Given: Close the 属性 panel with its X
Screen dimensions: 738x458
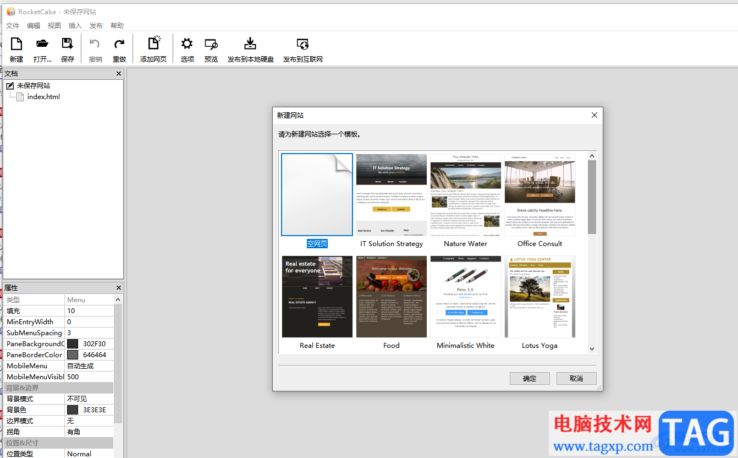Looking at the screenshot, I should [x=119, y=287].
